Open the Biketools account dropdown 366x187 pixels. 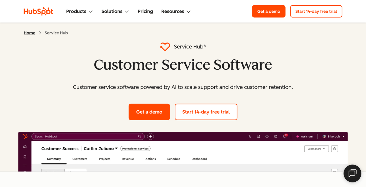tap(333, 137)
